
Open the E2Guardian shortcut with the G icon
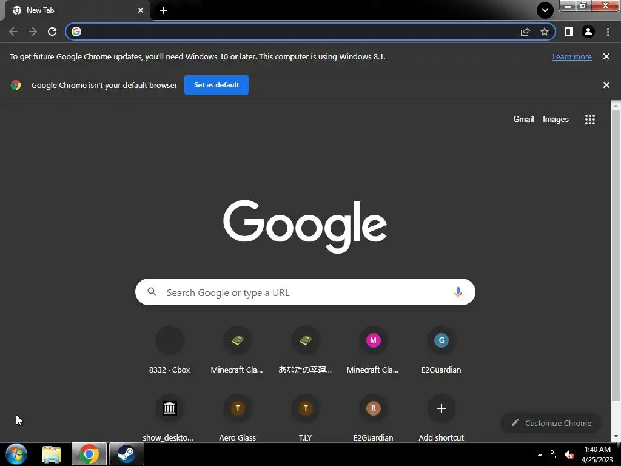tap(441, 350)
